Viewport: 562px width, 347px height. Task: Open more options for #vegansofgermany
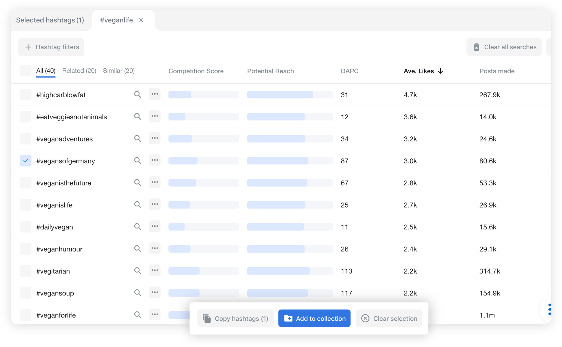pyautogui.click(x=155, y=160)
